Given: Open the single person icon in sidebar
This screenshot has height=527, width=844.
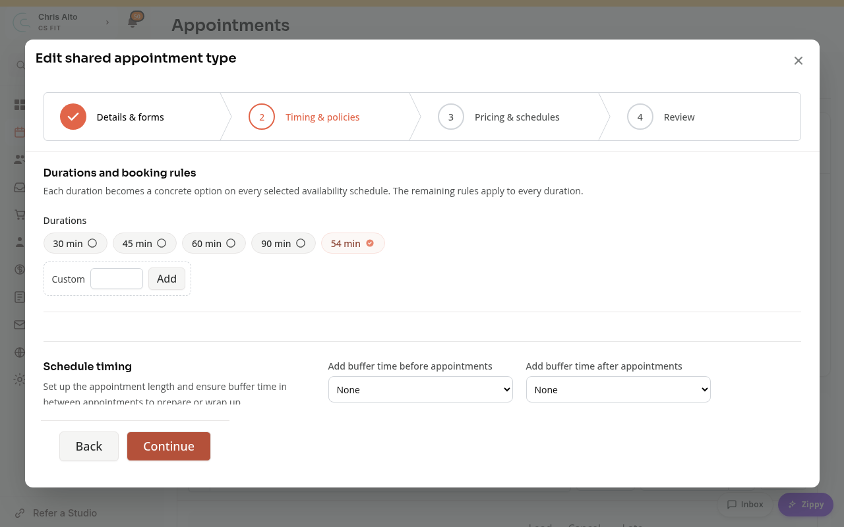Looking at the screenshot, I should pyautogui.click(x=20, y=242).
